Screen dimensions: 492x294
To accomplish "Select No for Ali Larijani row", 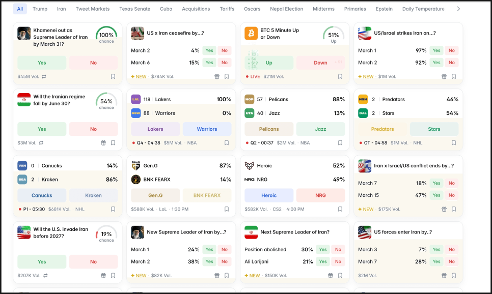I will [x=338, y=261].
